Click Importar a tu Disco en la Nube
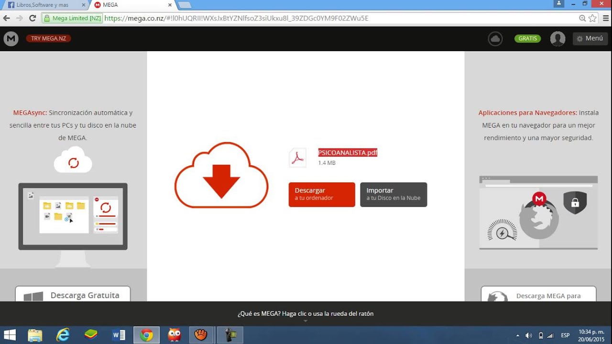 (393, 194)
